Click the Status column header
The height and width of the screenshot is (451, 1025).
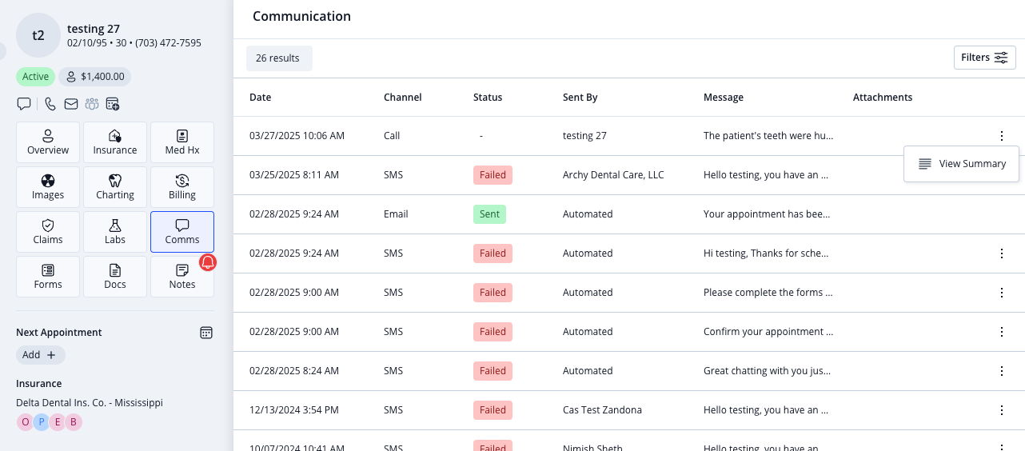click(x=488, y=98)
